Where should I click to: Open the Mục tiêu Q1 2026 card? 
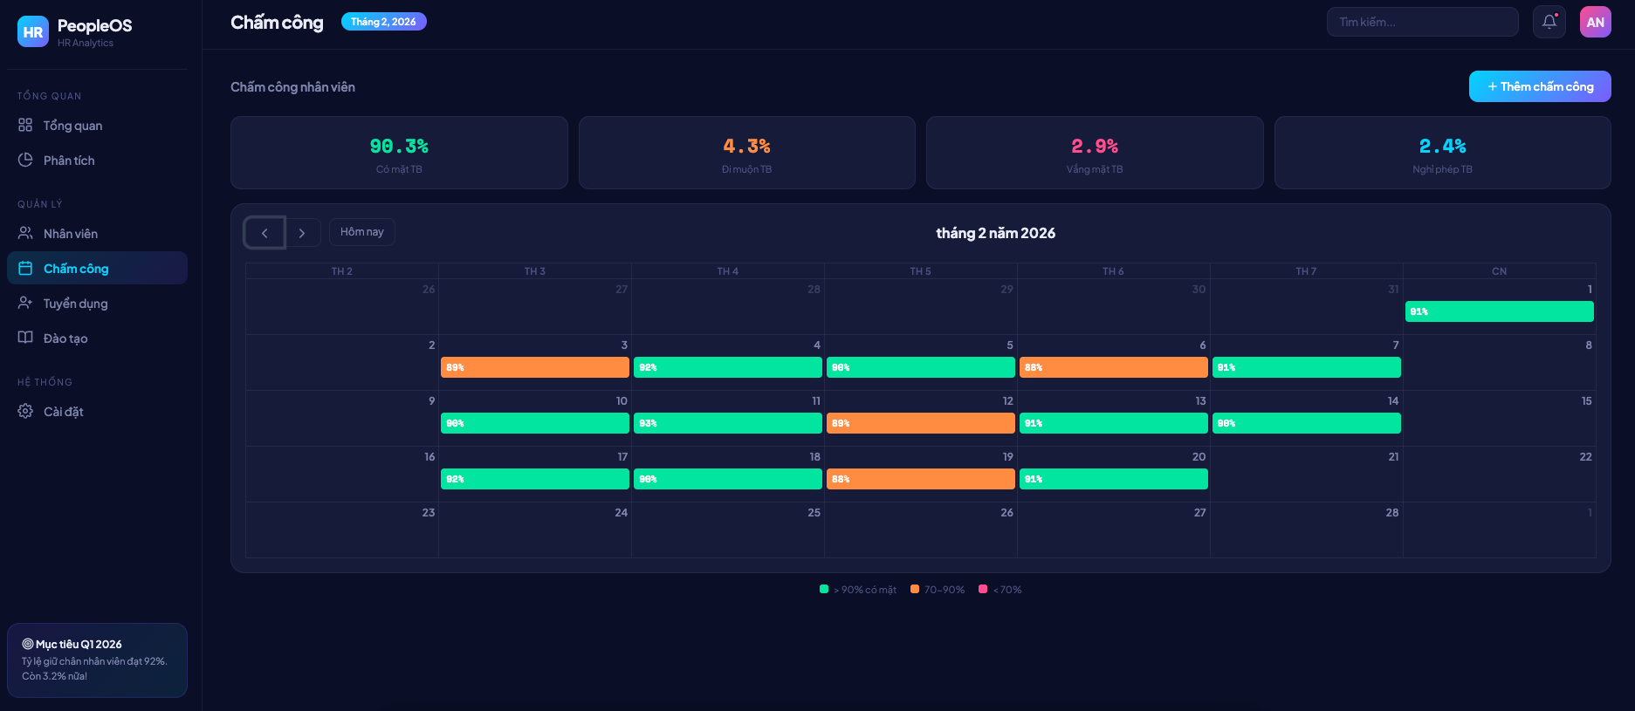tap(97, 660)
